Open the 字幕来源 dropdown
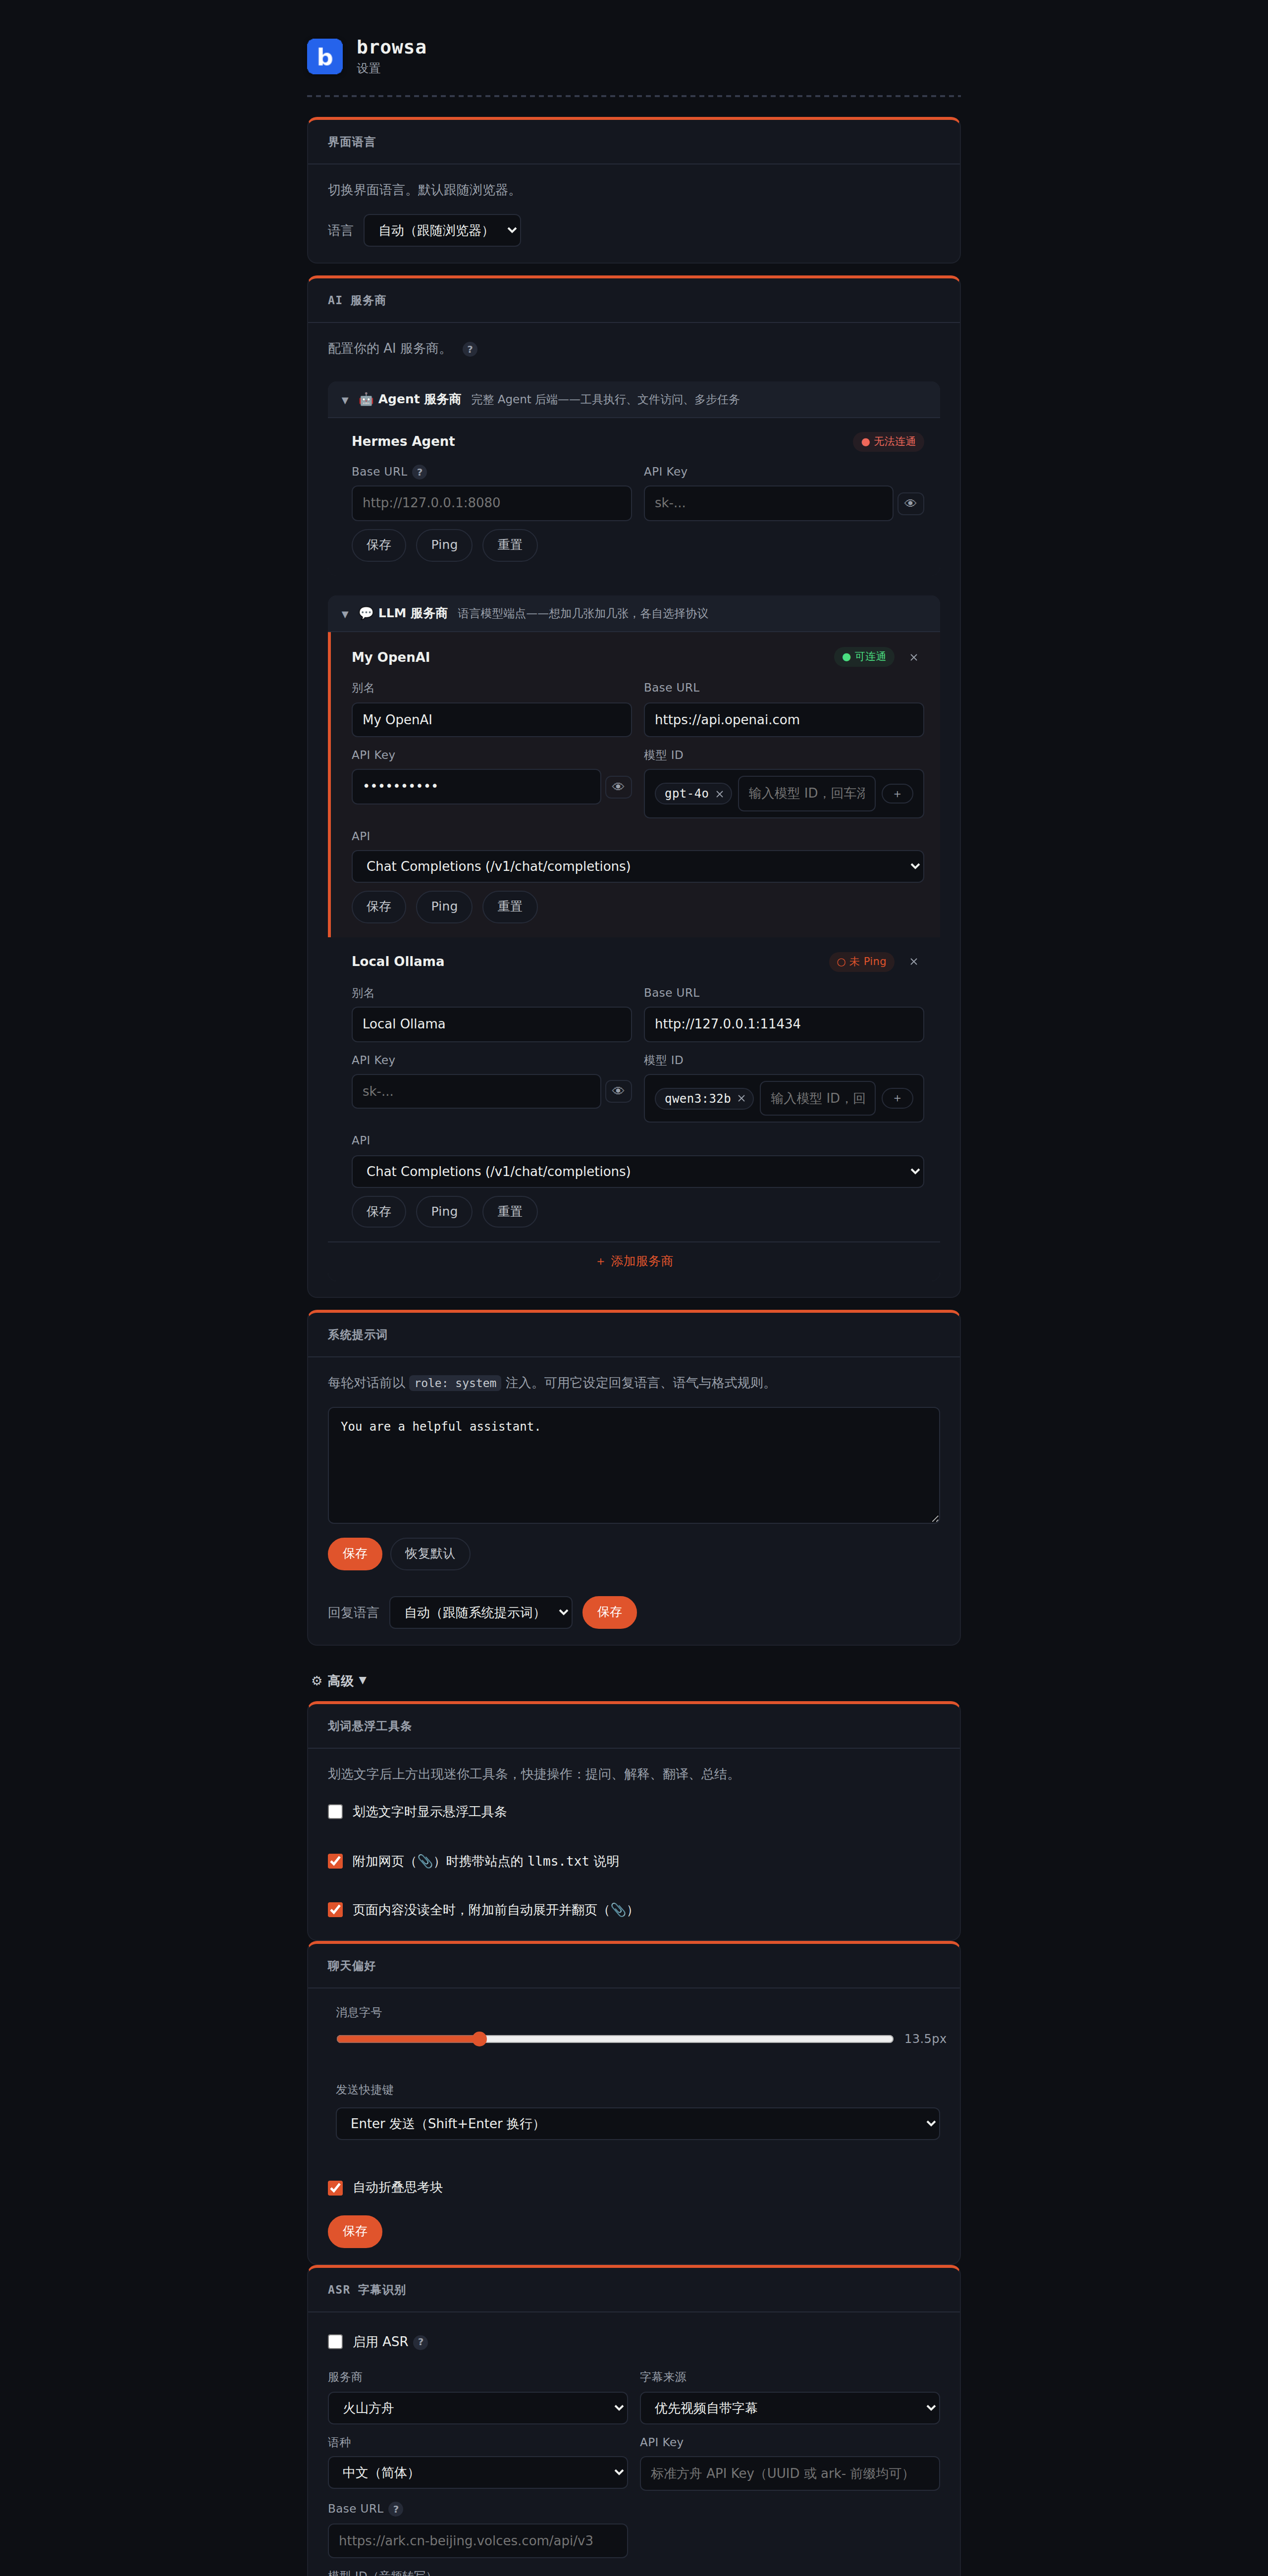The width and height of the screenshot is (1268, 2576). click(x=789, y=2408)
